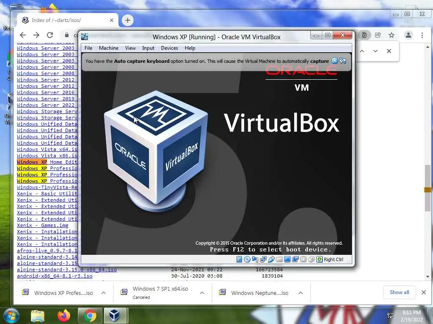Click Chrome page scrollbar up arrow
The width and height of the screenshot is (433, 324).
(428, 47)
